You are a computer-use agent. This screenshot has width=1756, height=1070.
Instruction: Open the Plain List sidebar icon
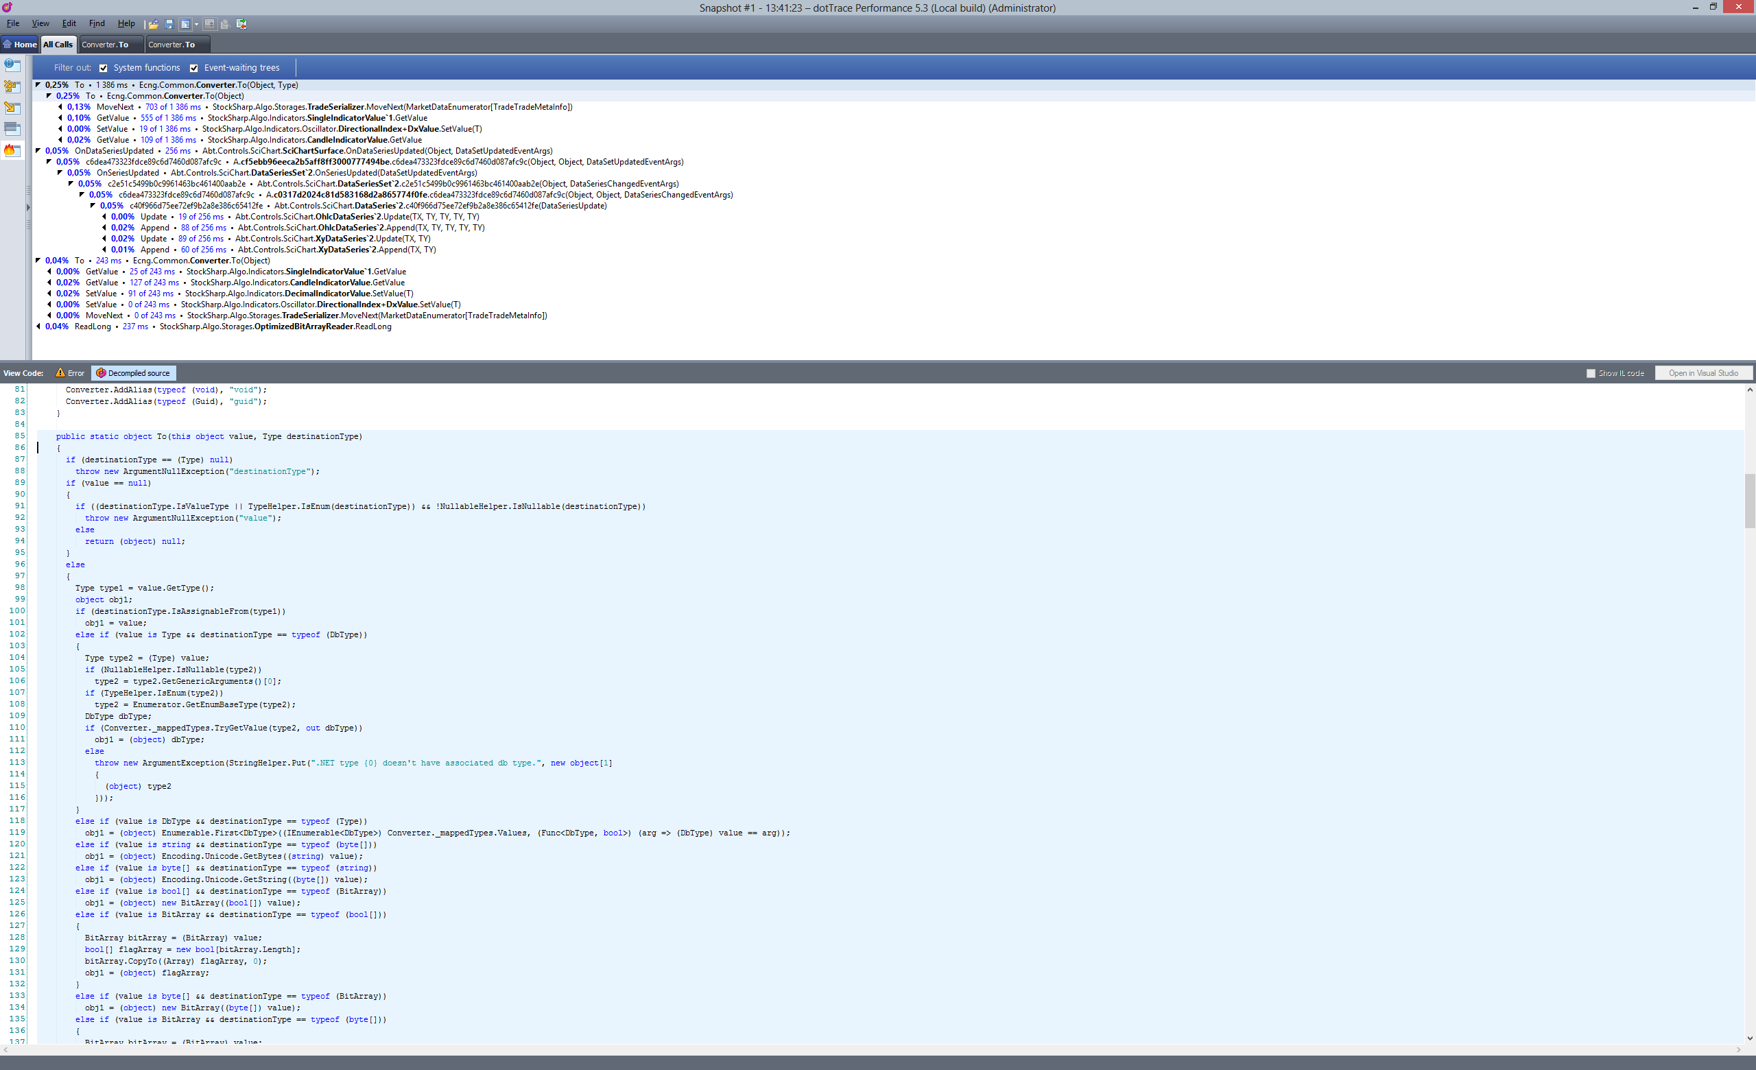pyautogui.click(x=12, y=129)
